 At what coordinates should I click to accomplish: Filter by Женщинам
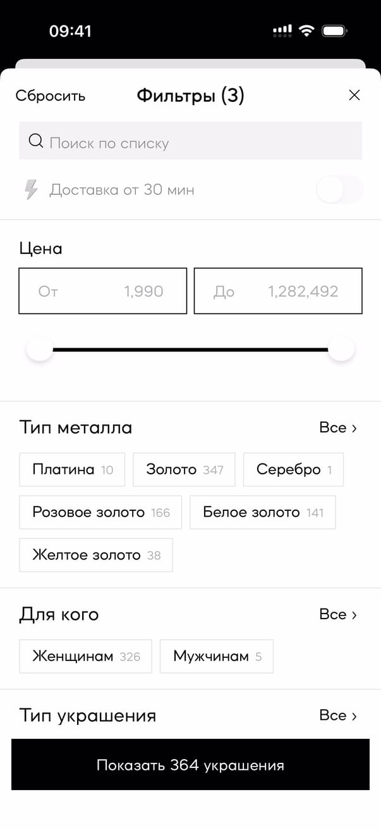coord(85,657)
